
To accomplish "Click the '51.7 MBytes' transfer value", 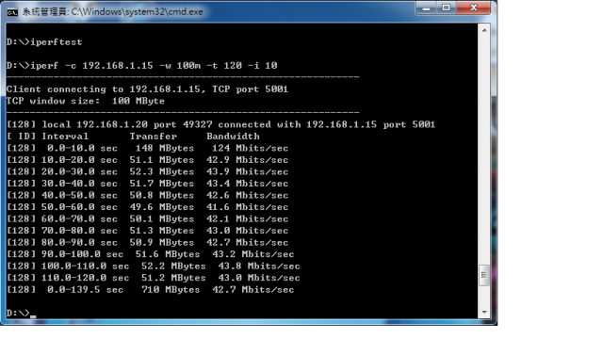I will (x=161, y=184).
